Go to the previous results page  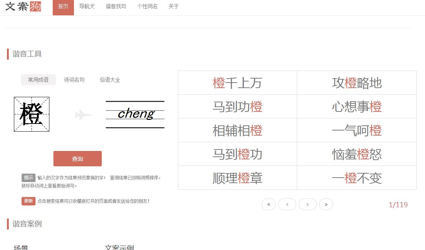click(287, 204)
